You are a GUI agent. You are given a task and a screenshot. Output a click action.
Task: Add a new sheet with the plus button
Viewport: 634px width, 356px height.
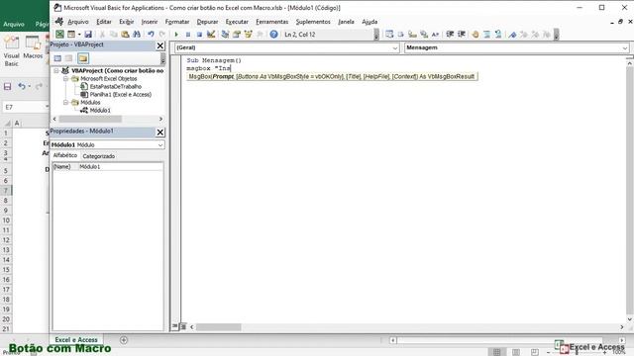point(124,340)
